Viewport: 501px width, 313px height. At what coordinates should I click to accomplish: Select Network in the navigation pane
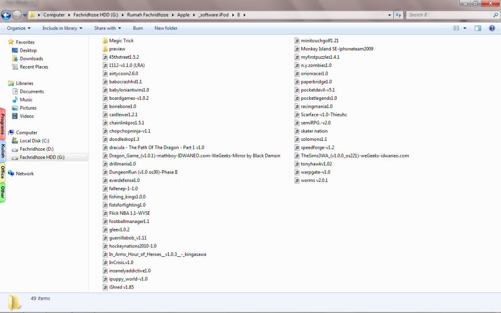(x=24, y=174)
